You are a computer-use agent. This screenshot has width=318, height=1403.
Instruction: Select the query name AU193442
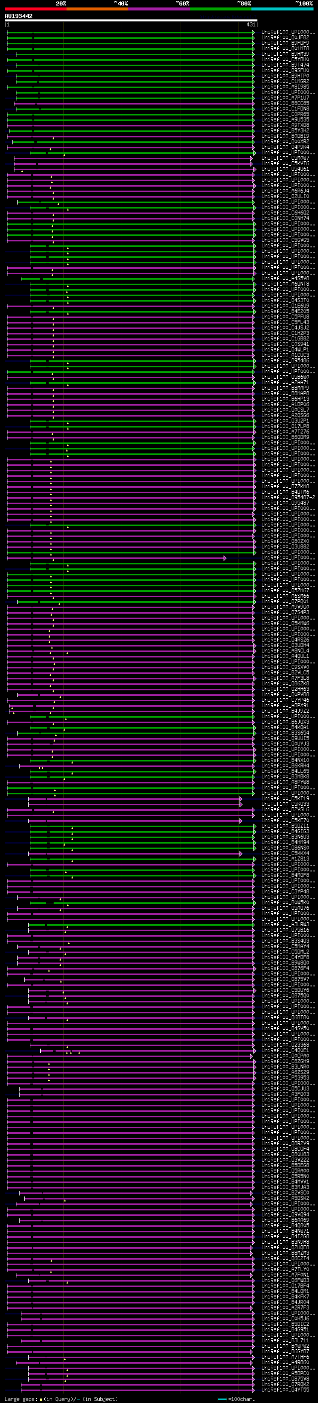18,16
